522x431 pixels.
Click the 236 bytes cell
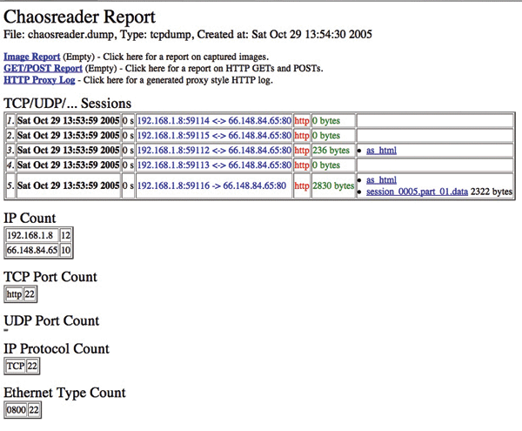click(x=331, y=150)
